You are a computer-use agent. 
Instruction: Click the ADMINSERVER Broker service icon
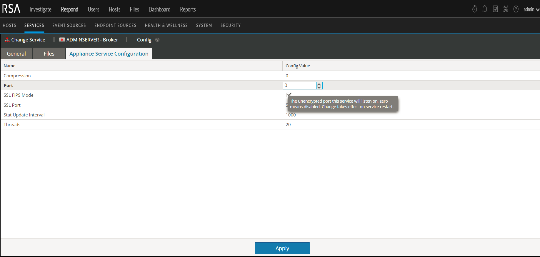(x=62, y=40)
